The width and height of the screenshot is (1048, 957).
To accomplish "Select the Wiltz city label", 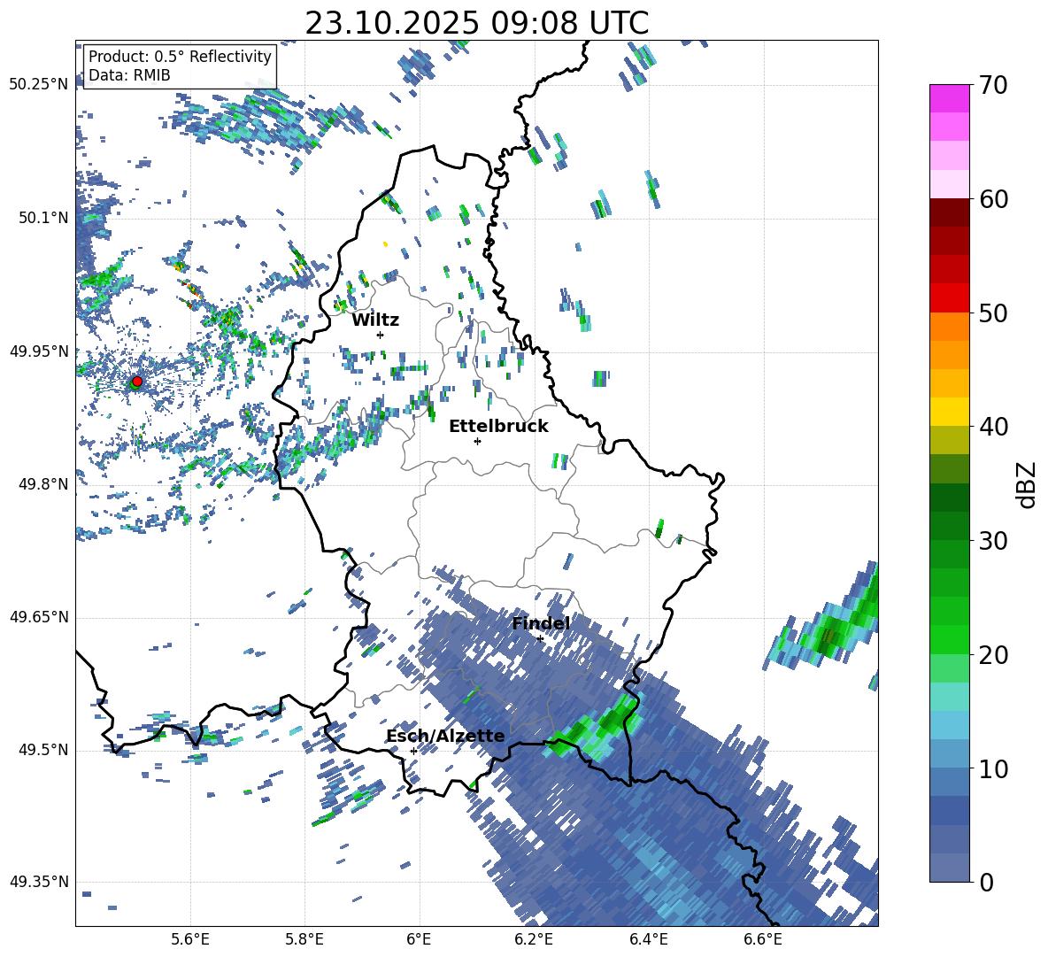I will (x=375, y=320).
